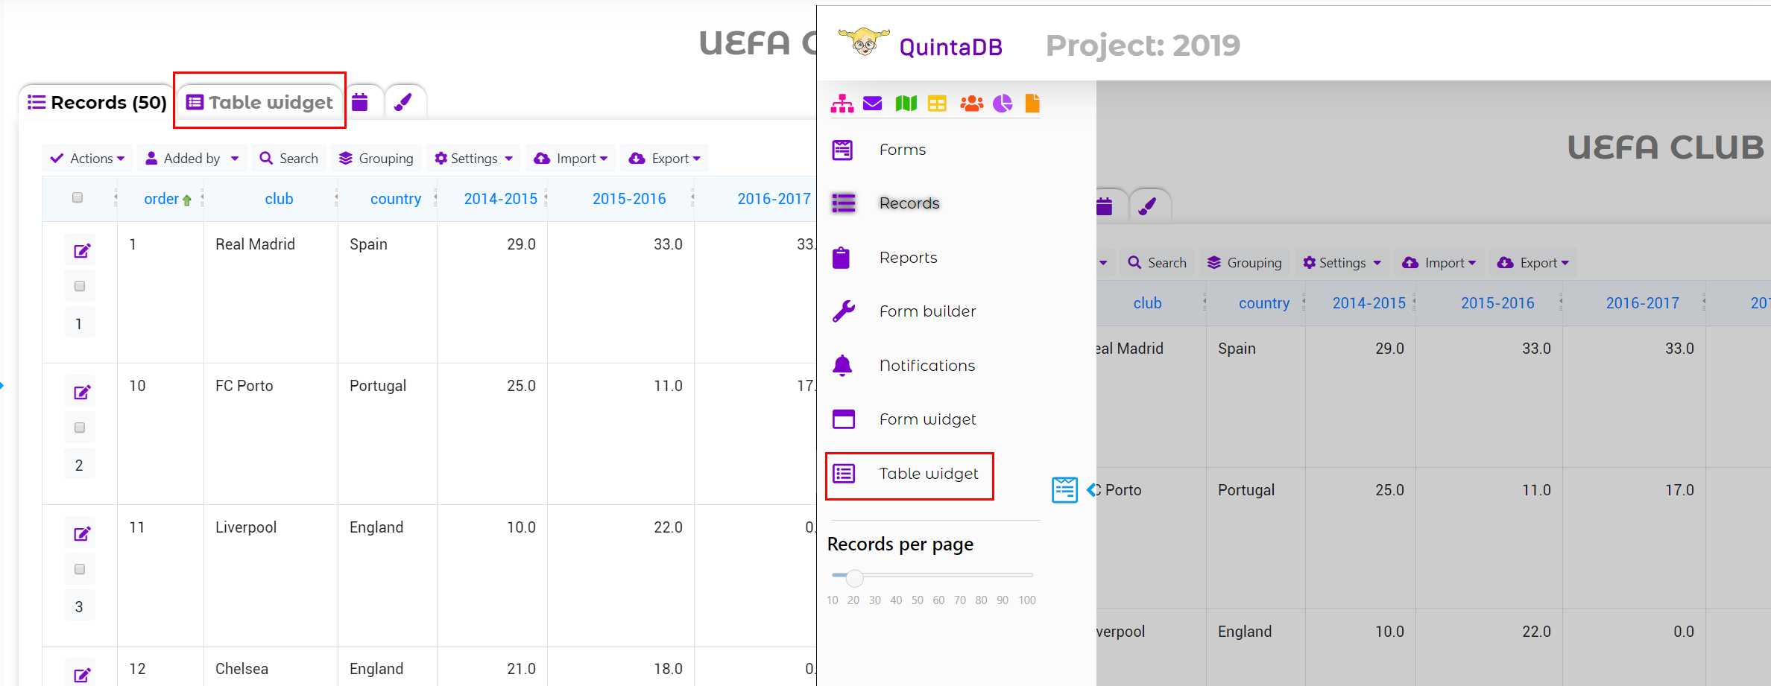1771x686 pixels.
Task: Open the orange users group icon
Action: (x=971, y=104)
